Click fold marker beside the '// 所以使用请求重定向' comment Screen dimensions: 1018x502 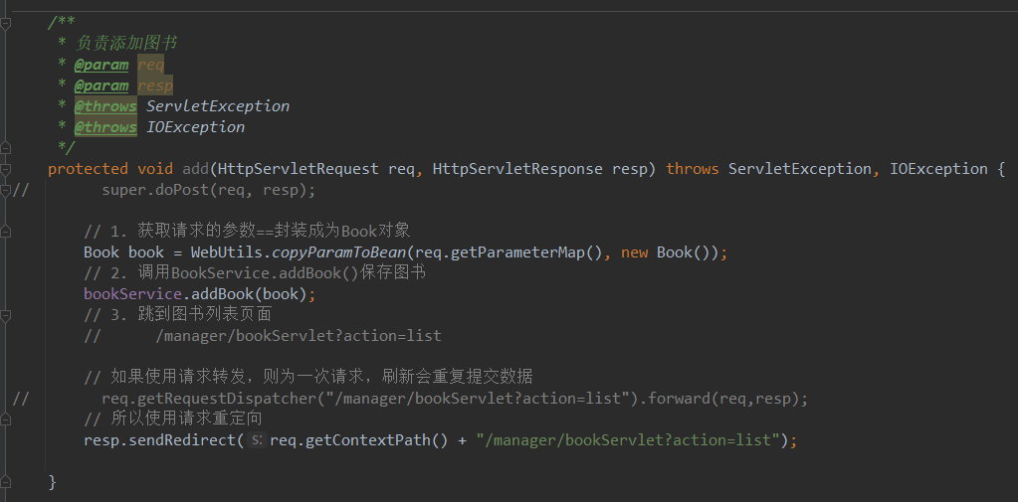6,419
